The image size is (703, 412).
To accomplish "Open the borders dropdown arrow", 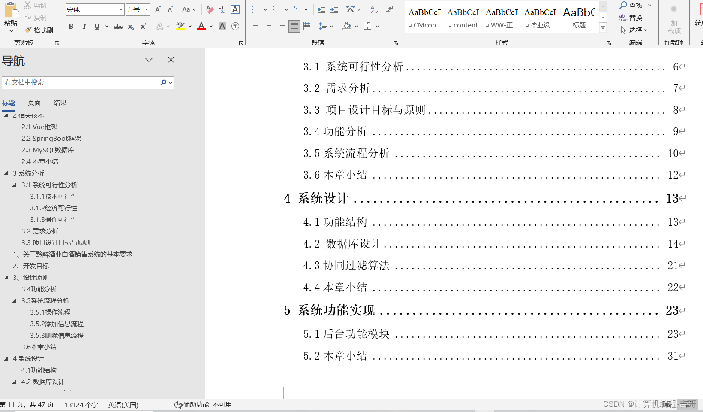I will coord(377,27).
